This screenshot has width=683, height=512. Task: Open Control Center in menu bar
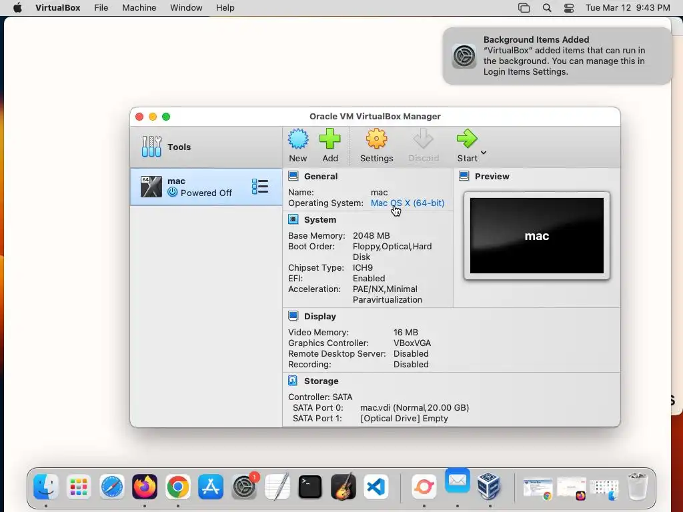click(x=569, y=8)
